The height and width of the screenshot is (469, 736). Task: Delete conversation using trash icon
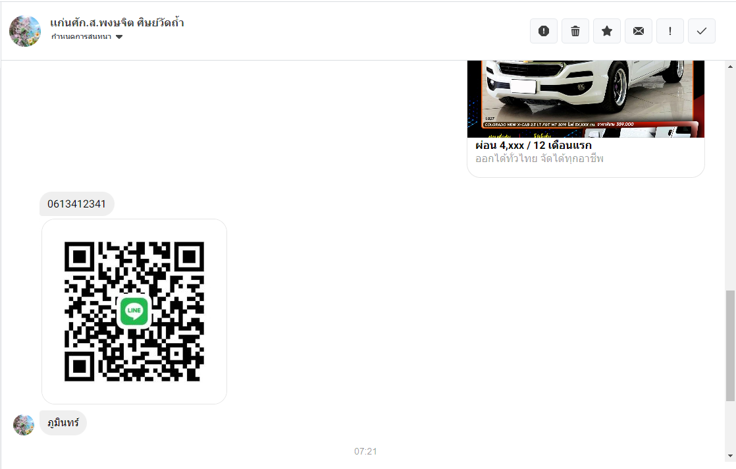tap(575, 31)
